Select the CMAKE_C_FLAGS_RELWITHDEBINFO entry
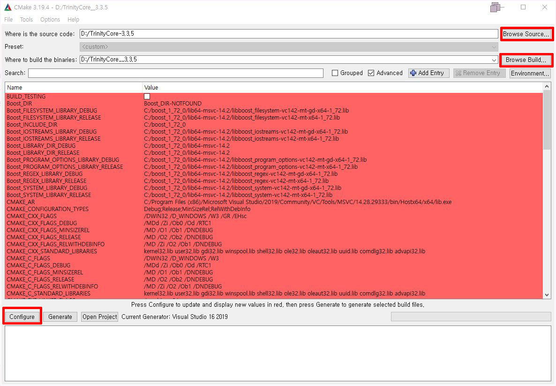Viewport: 556px width, 386px height. pos(52,286)
